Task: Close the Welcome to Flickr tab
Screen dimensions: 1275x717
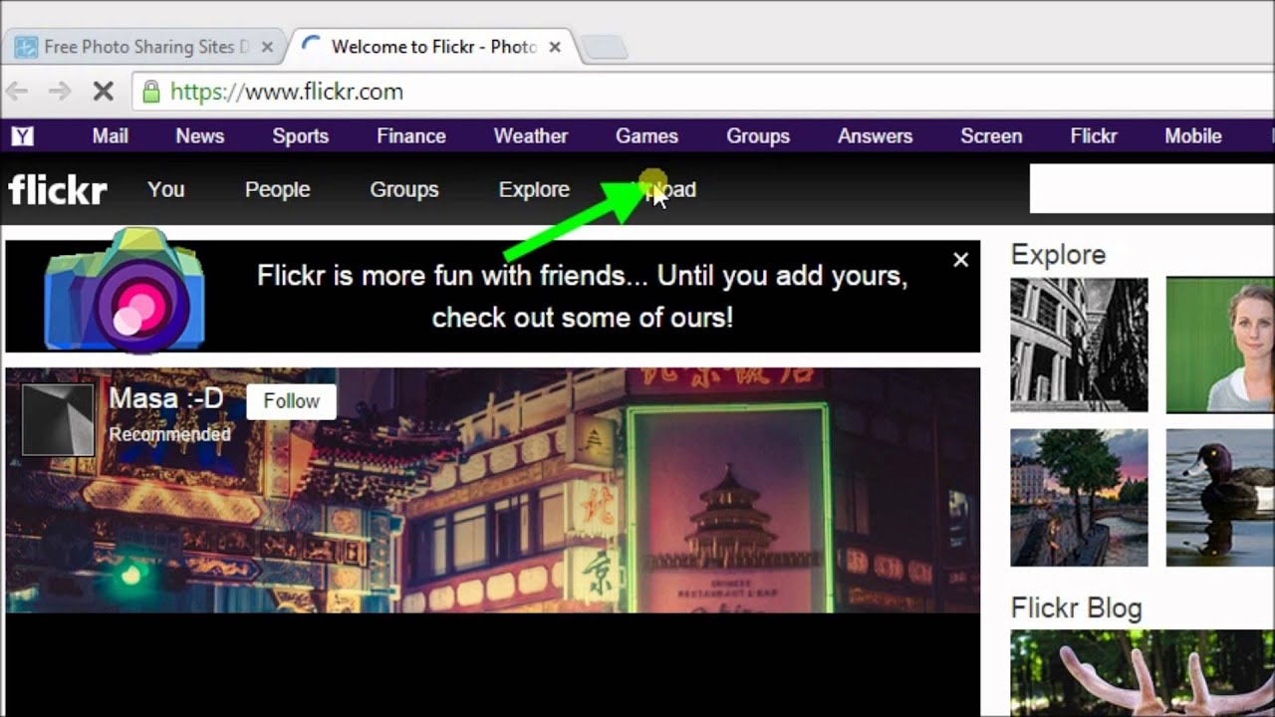Action: click(x=555, y=47)
